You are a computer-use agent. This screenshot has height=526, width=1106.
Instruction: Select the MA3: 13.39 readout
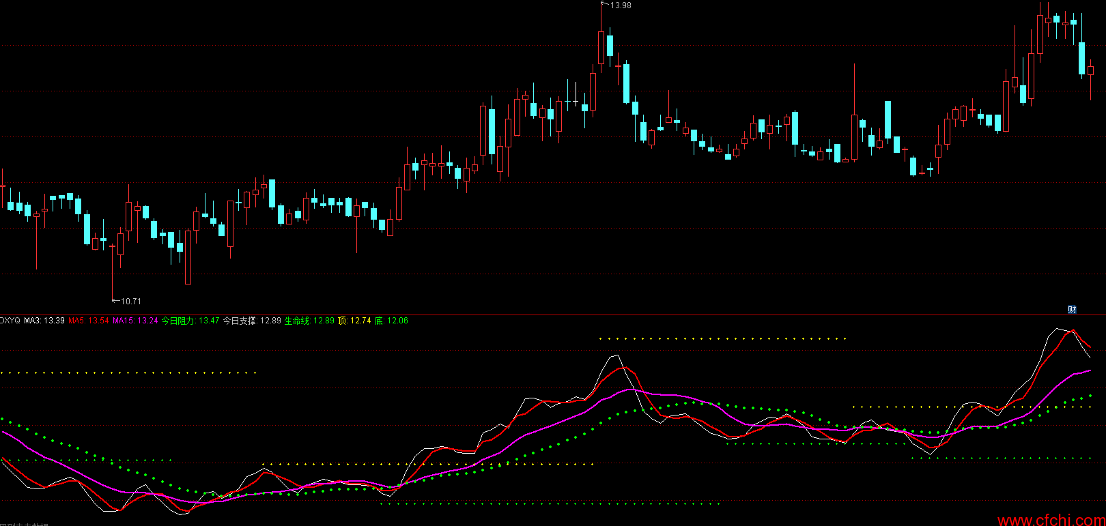point(44,321)
